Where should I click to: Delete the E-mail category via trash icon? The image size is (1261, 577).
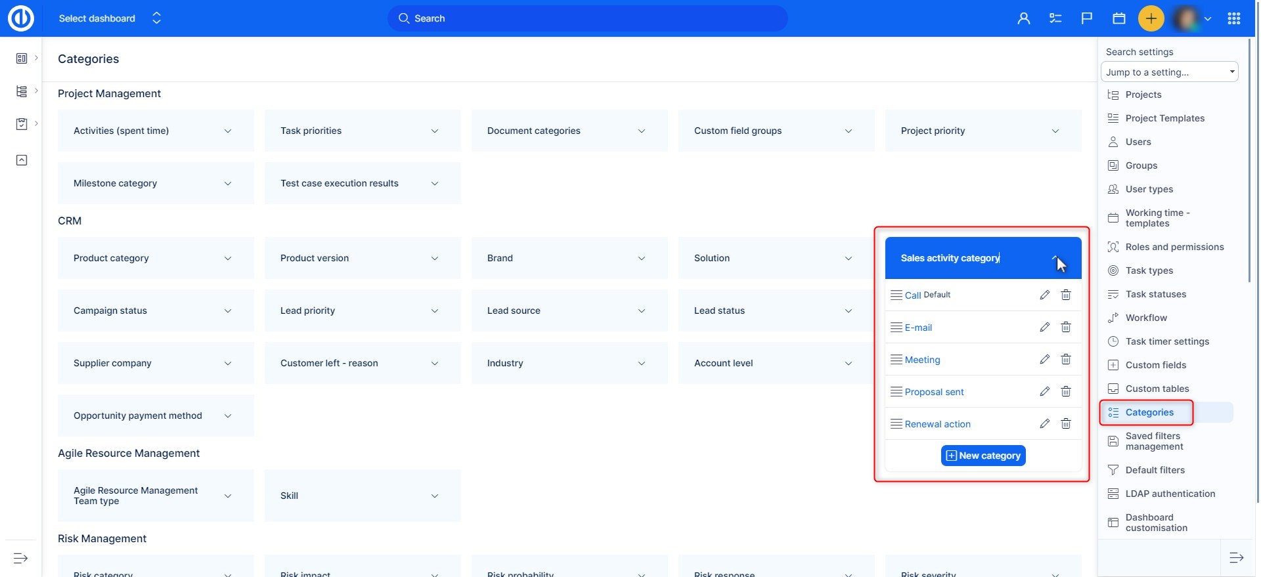pos(1065,327)
